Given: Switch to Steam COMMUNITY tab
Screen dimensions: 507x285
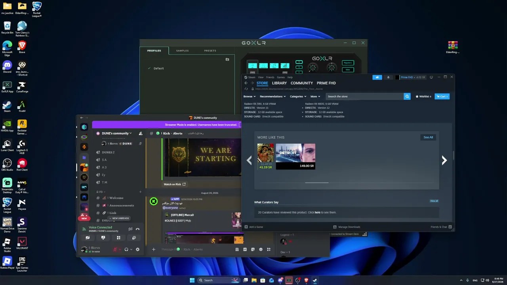Looking at the screenshot, I should tap(302, 83).
